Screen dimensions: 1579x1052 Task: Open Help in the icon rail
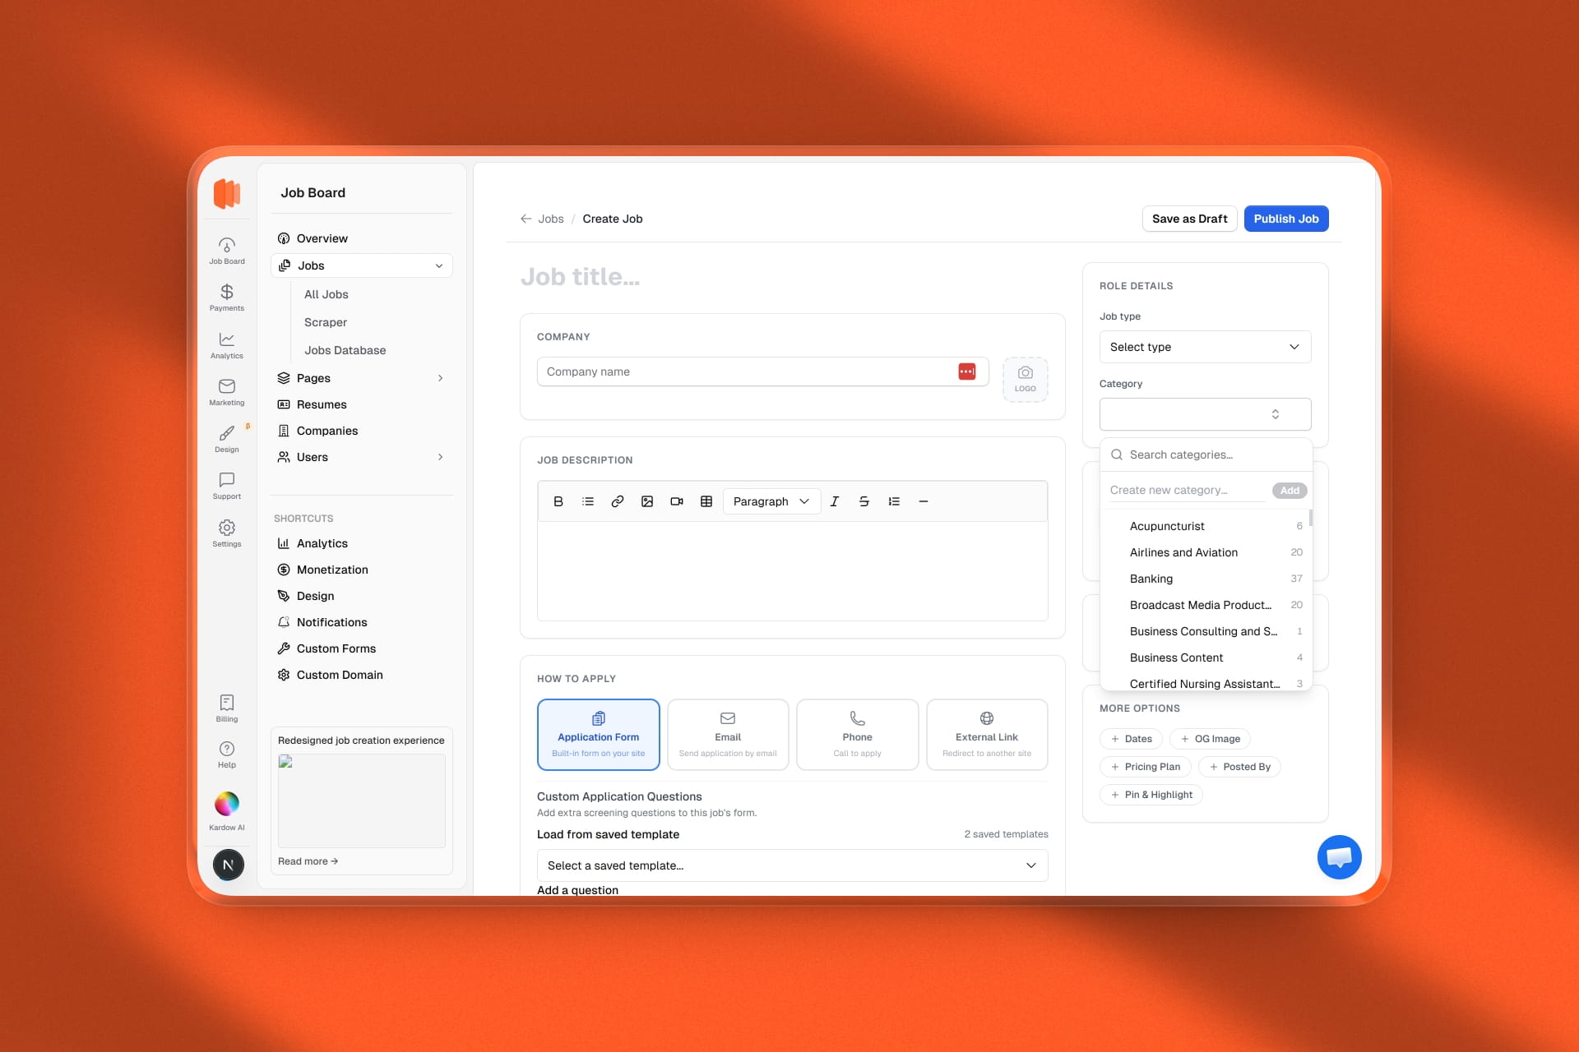pos(227,754)
